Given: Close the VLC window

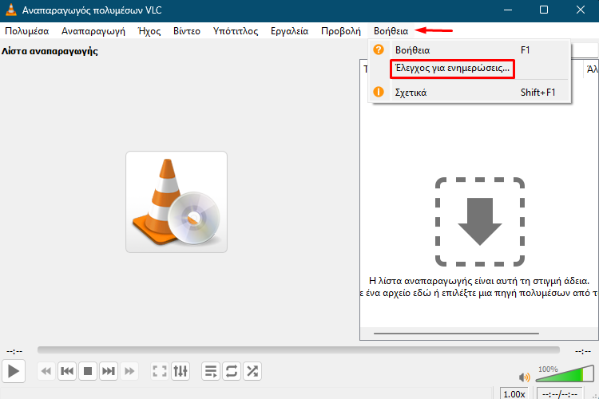Looking at the screenshot, I should 581,10.
